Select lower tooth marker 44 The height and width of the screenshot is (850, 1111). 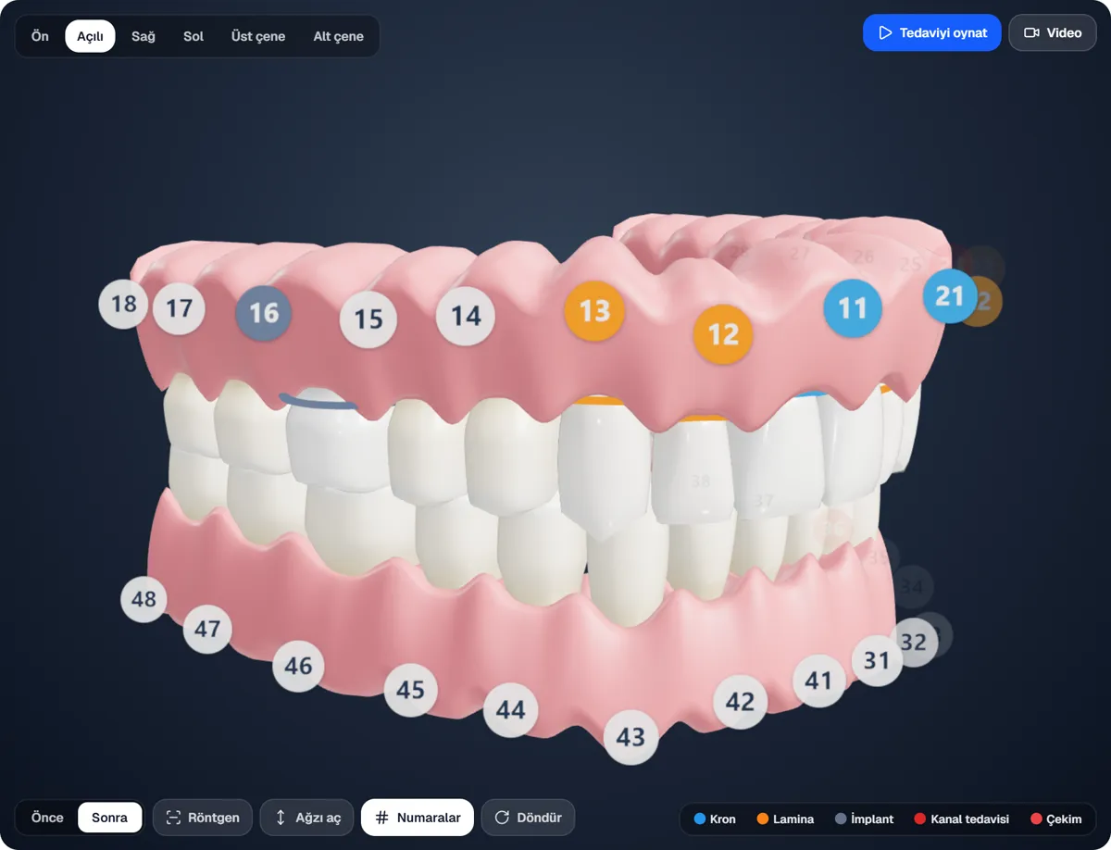pyautogui.click(x=510, y=710)
